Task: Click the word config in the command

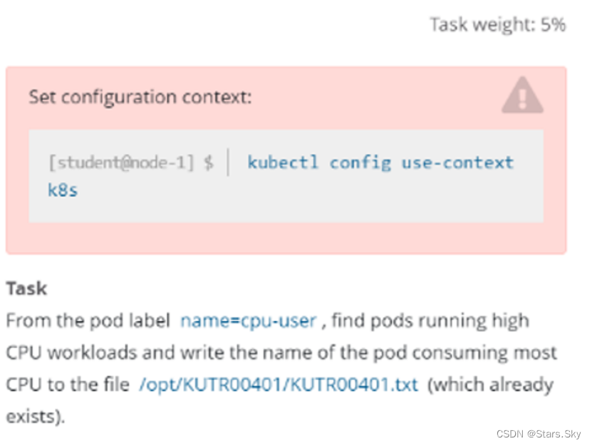Action: pyautogui.click(x=360, y=162)
